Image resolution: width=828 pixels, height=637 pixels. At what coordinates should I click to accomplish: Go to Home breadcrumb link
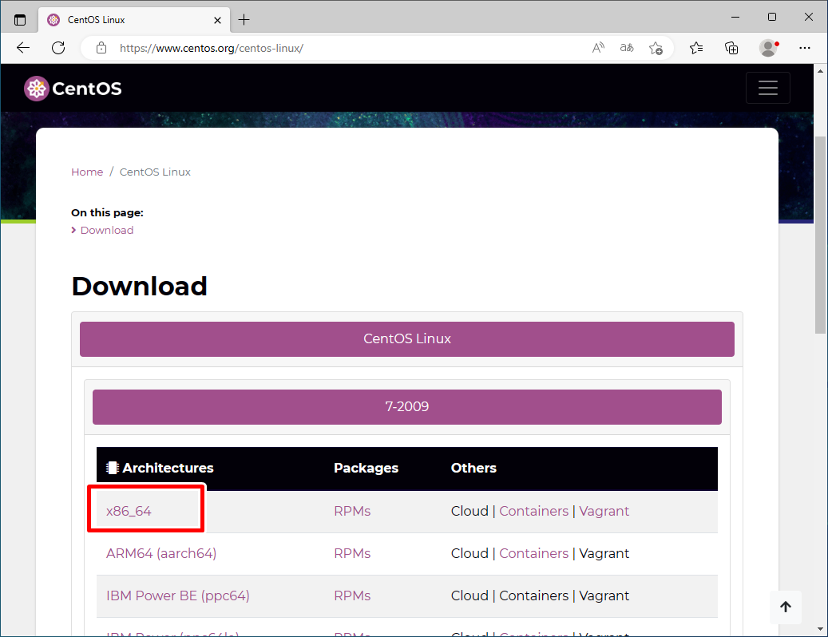(87, 172)
